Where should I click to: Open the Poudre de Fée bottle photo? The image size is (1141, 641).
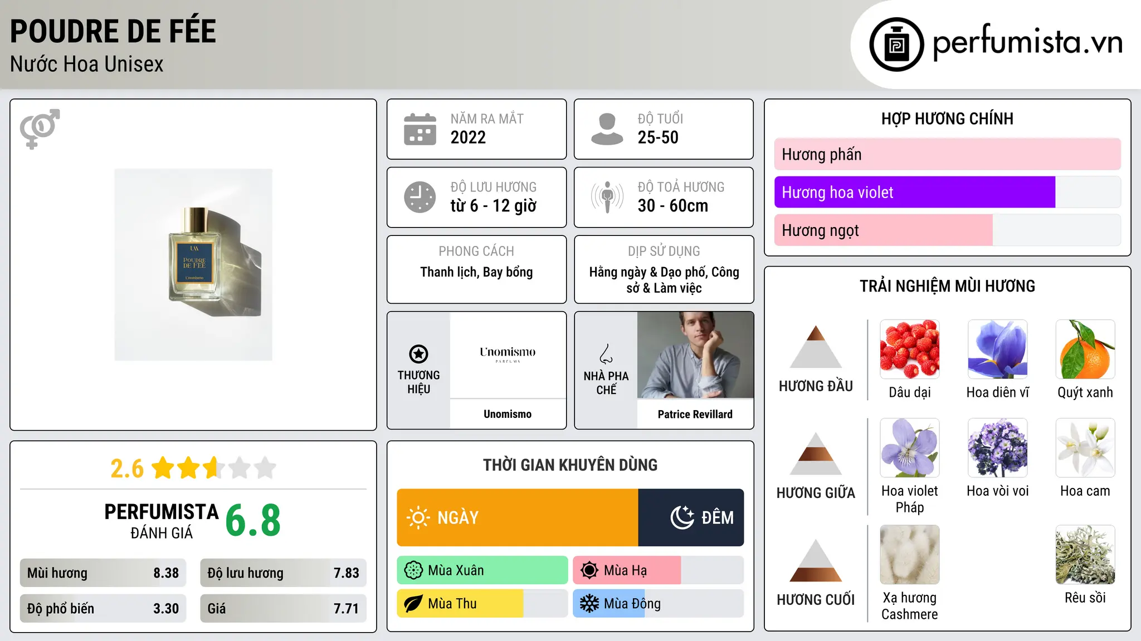(x=193, y=265)
